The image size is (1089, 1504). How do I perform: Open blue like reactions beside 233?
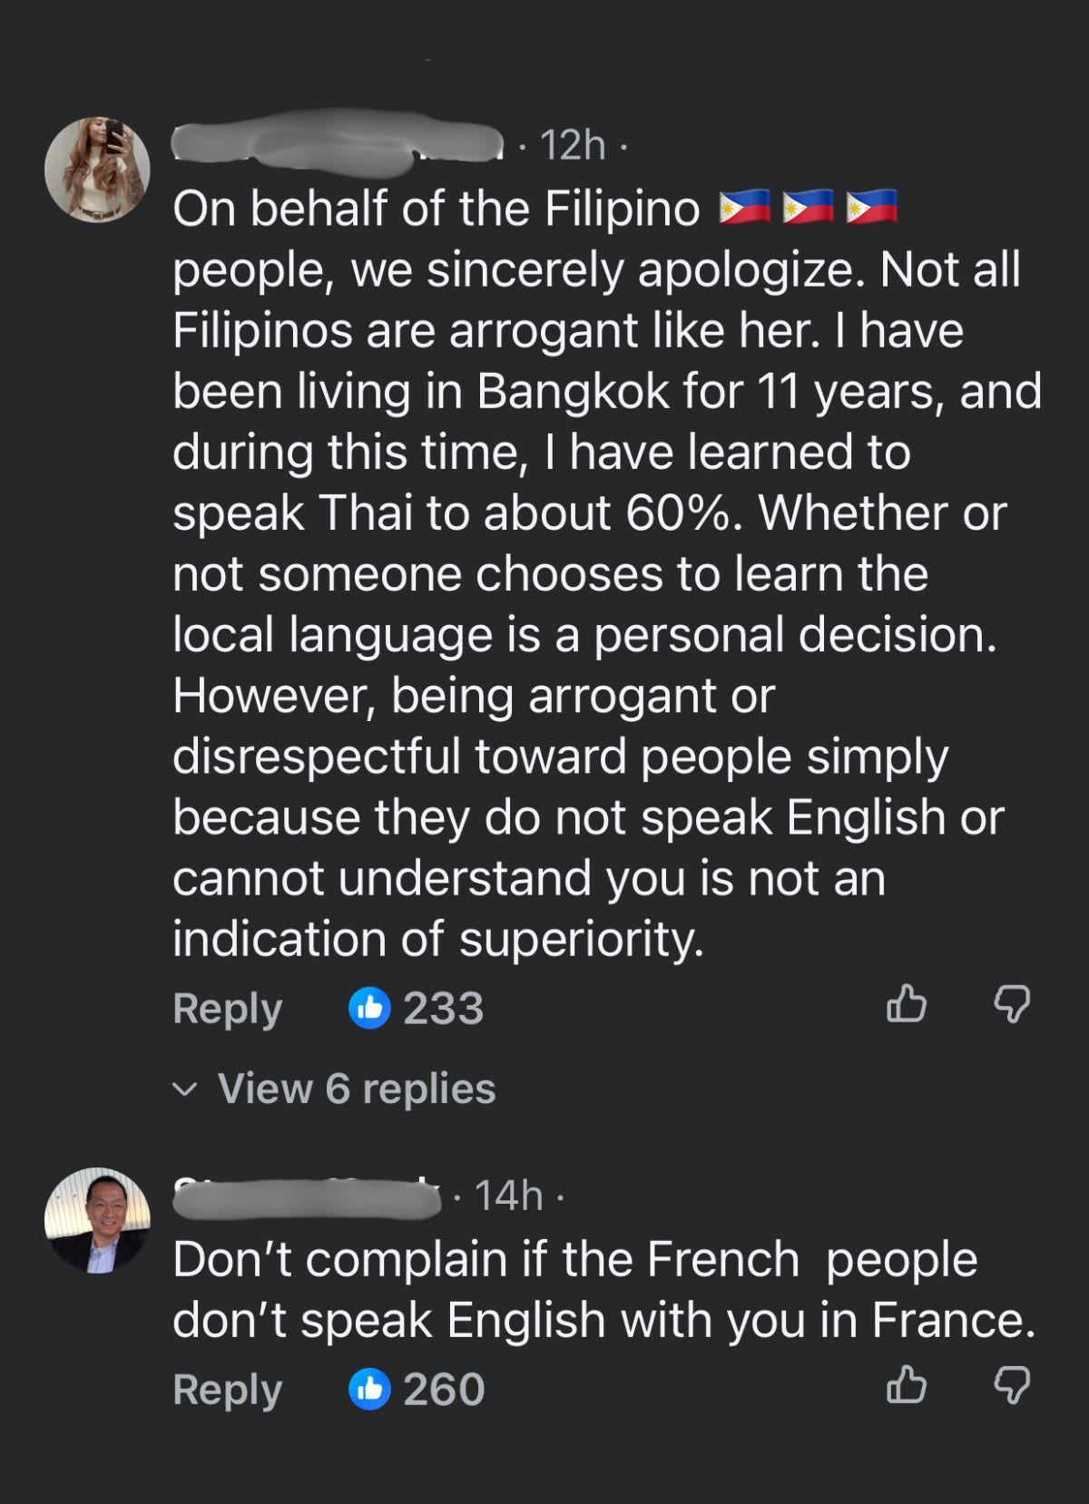tap(369, 1008)
